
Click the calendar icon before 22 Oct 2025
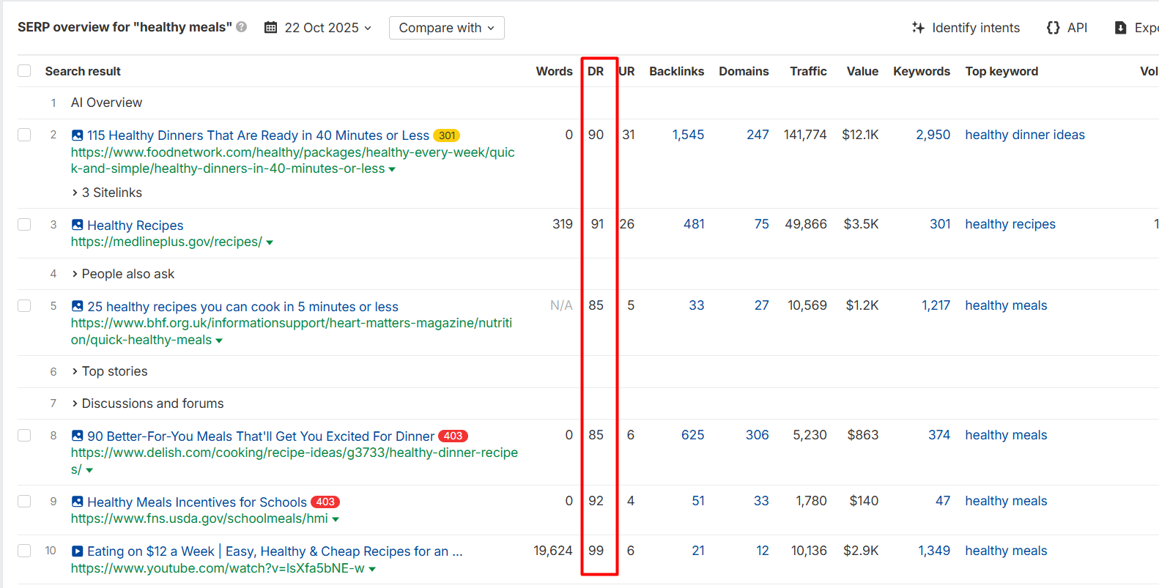pyautogui.click(x=271, y=28)
